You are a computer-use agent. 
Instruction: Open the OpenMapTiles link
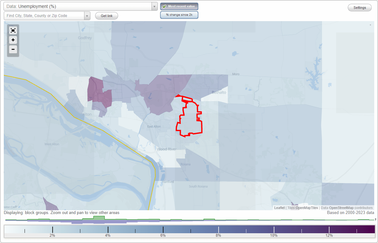(307, 208)
